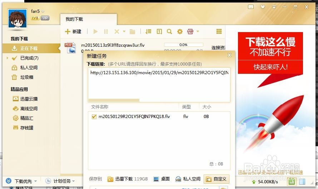Click the LV8 level badge
The width and height of the screenshot is (318, 189).
(x=35, y=18)
